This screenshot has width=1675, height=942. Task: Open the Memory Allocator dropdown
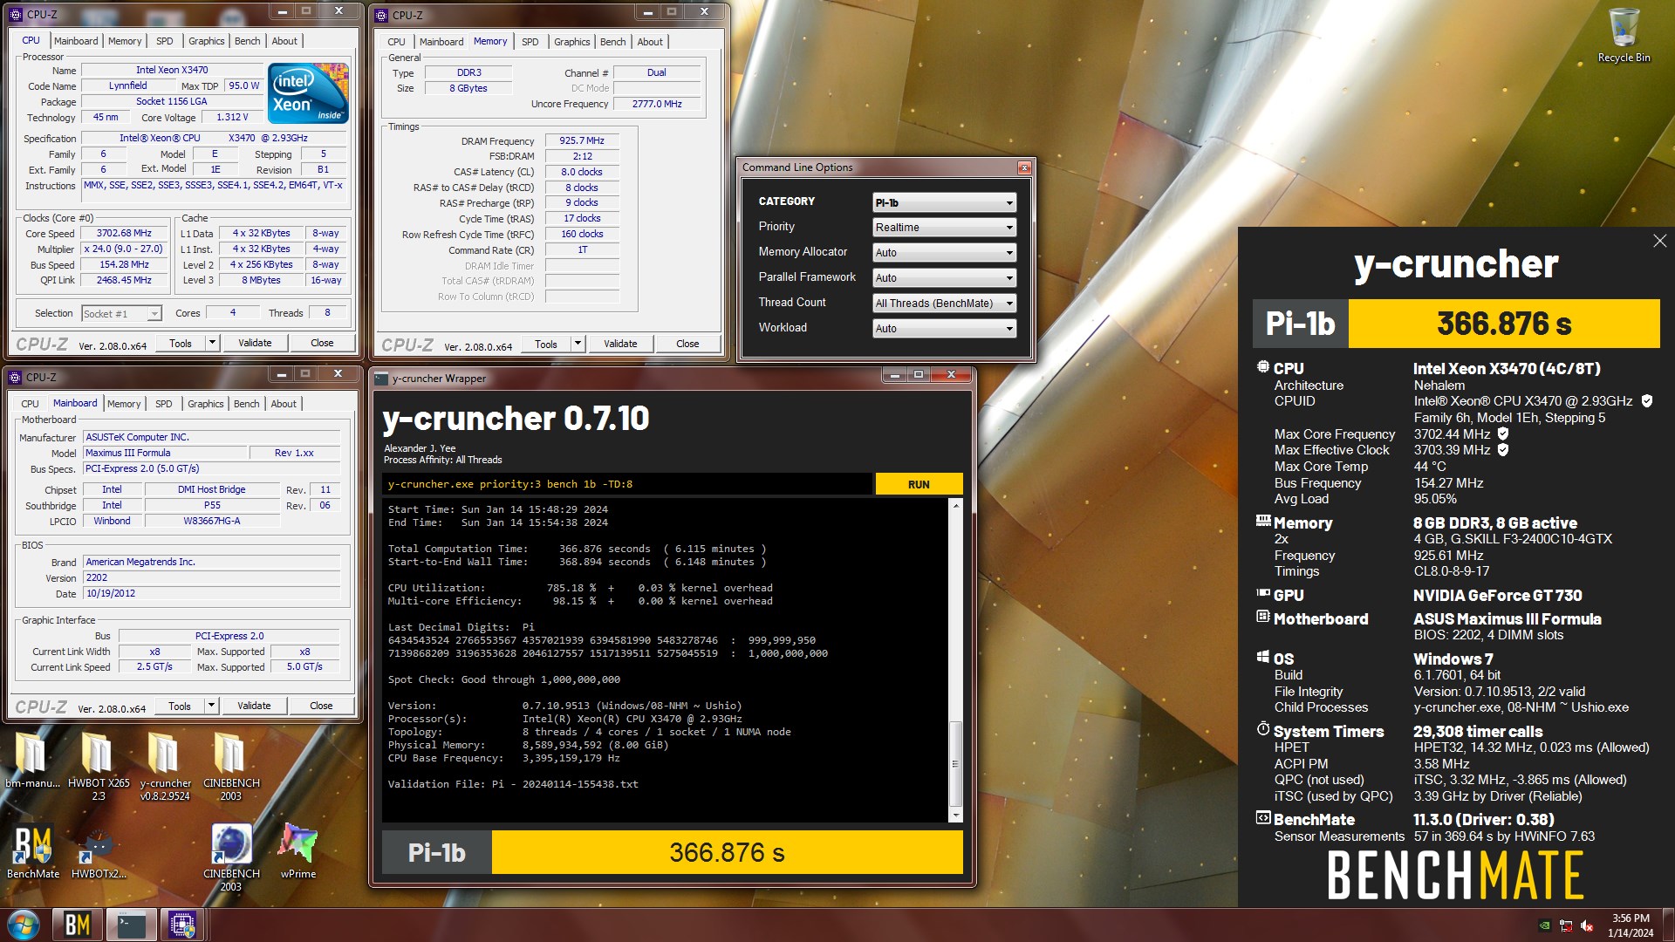point(944,253)
